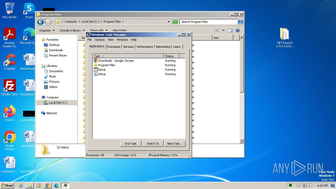Switch to Chrome via taskbar icon
336x189 pixels.
point(47,186)
